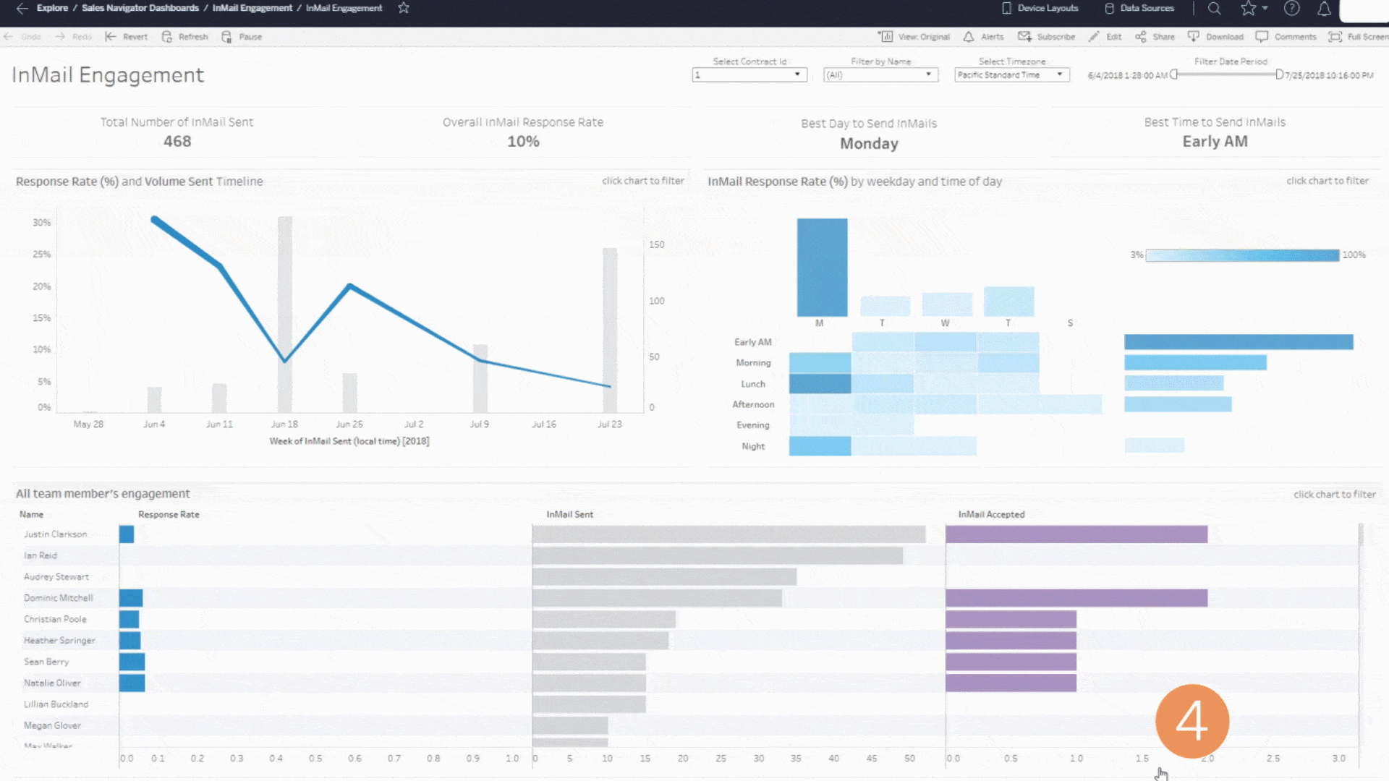Click the Device Layouts tab

coord(1040,8)
